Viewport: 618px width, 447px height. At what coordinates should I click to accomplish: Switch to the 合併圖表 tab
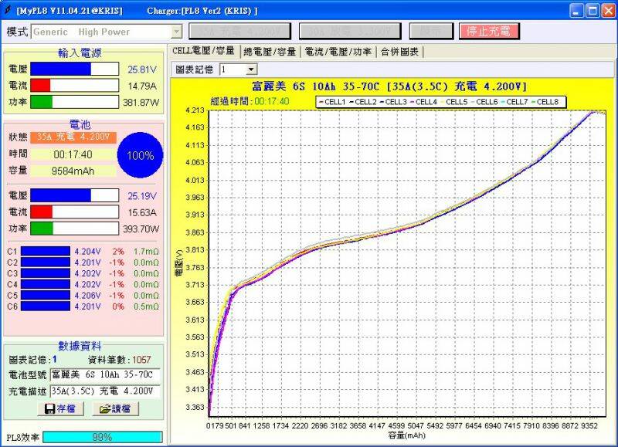click(x=399, y=52)
